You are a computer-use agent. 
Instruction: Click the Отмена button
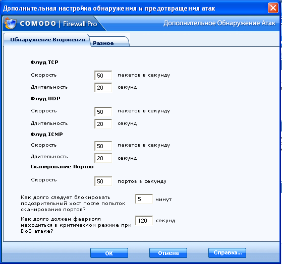point(168,253)
